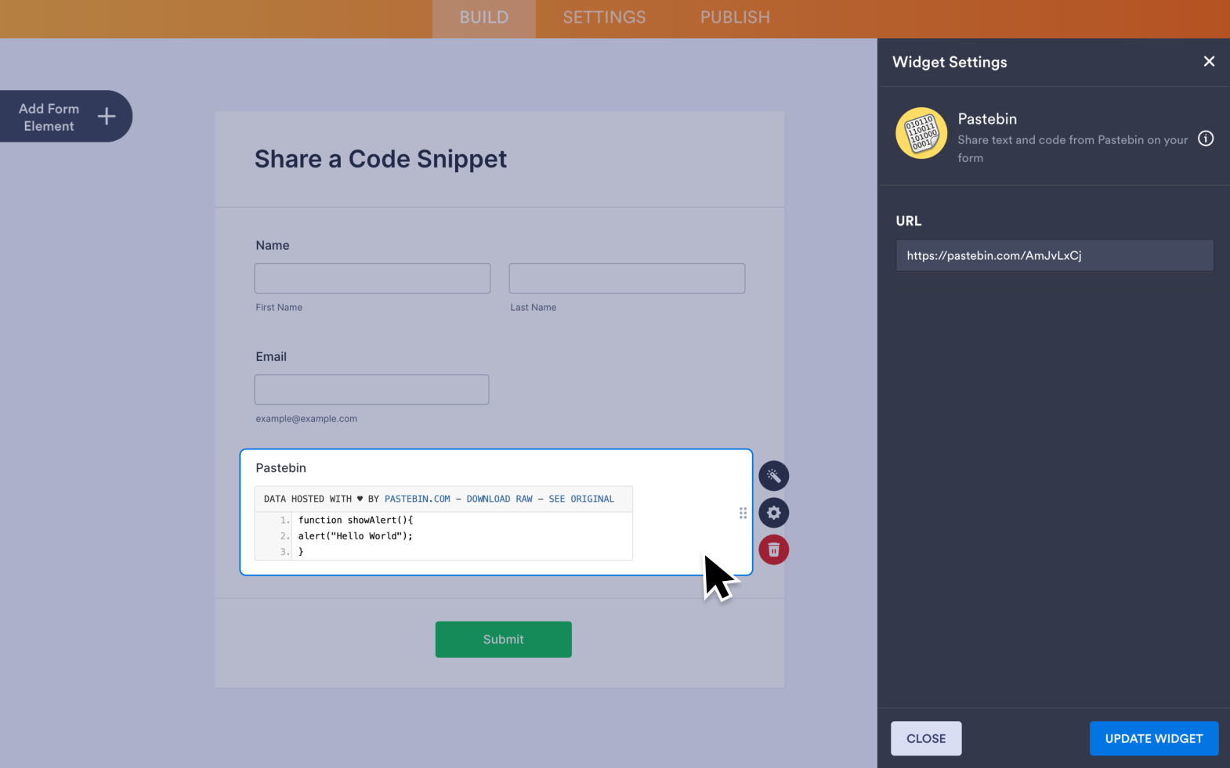The height and width of the screenshot is (768, 1230).
Task: Click the Email input field
Action: point(371,389)
